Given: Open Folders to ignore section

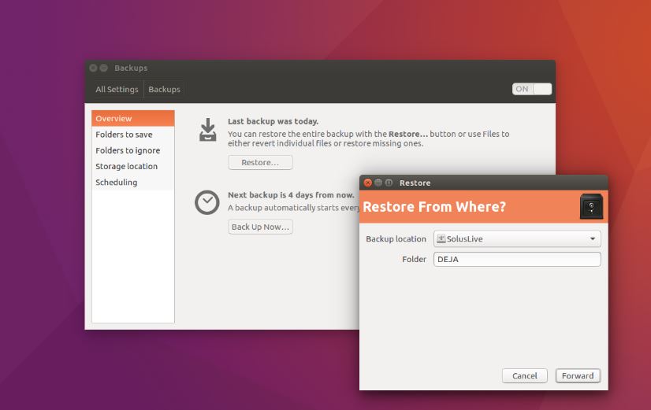Looking at the screenshot, I should click(133, 150).
